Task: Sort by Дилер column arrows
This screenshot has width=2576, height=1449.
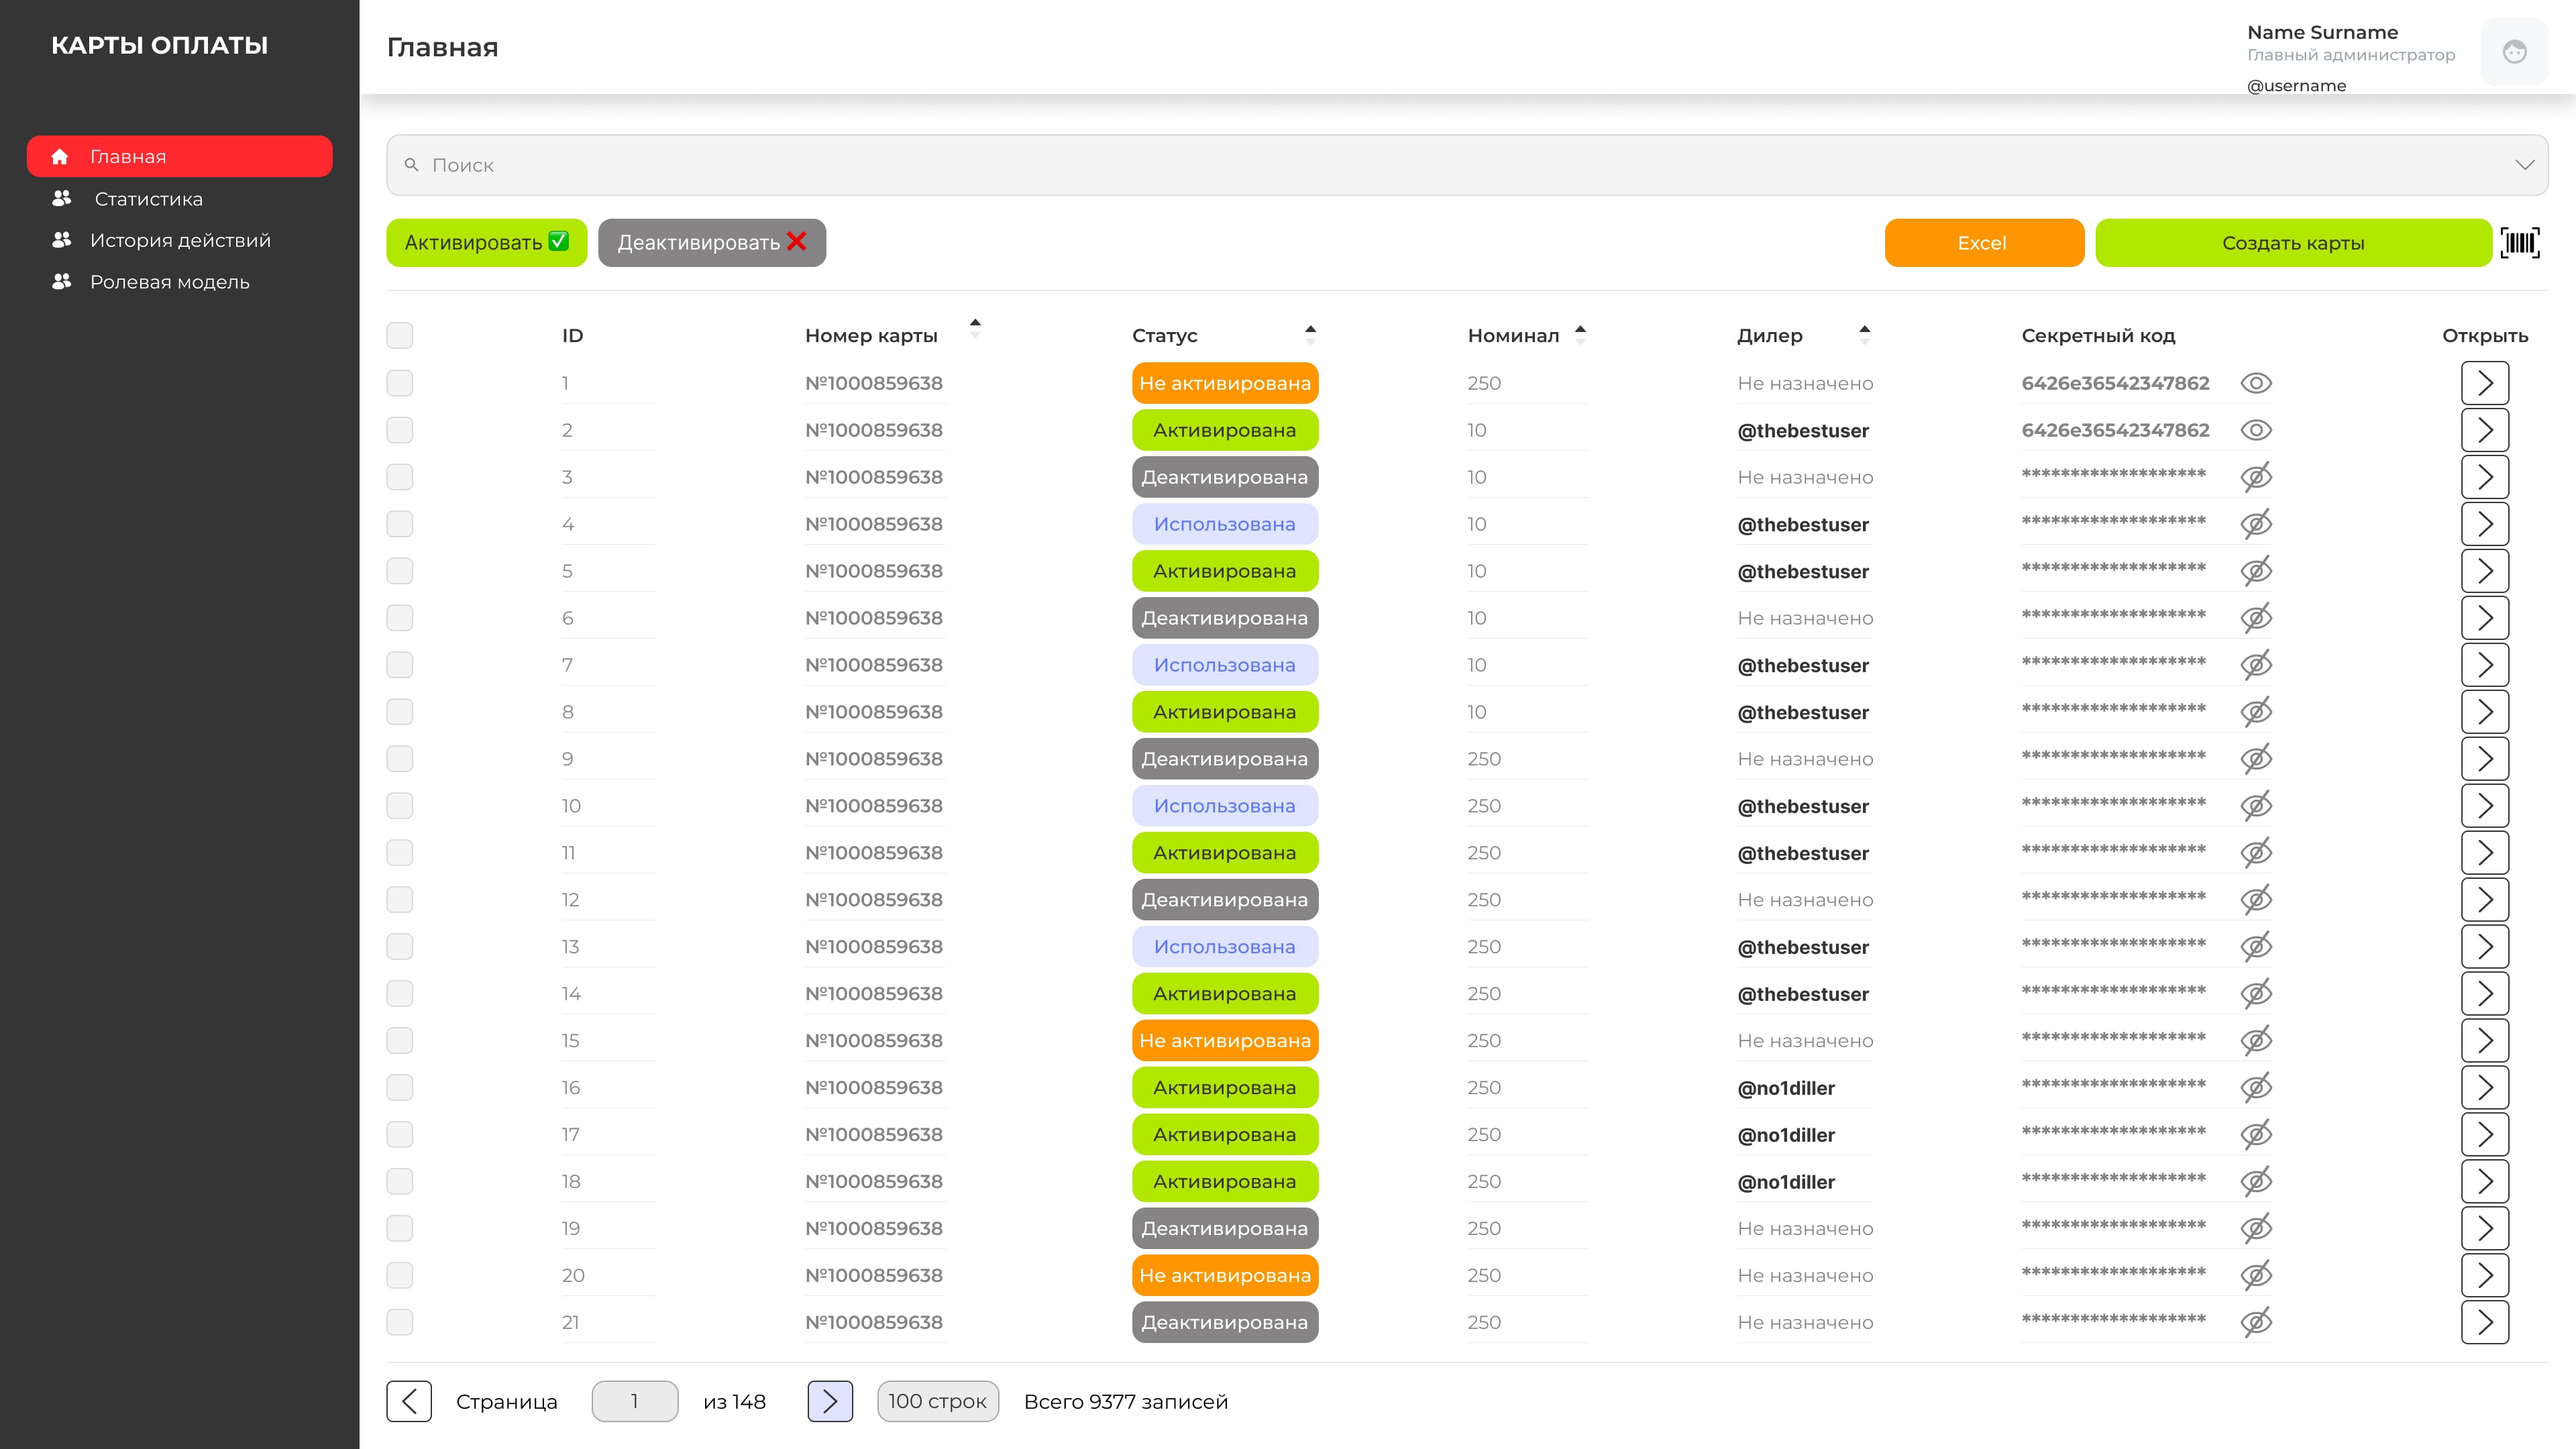Action: coord(1864,335)
